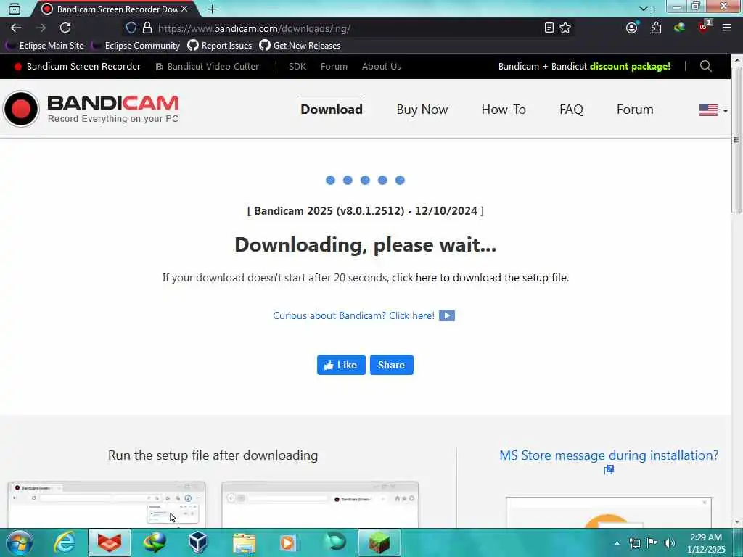The height and width of the screenshot is (557, 743).
Task: Open the extensions puzzle icon
Action: click(656, 28)
